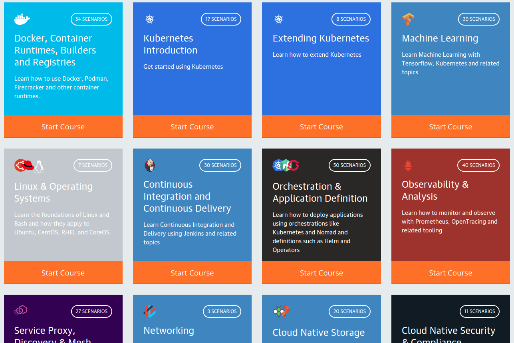This screenshot has width=514, height=343.
Task: Click the pink Envoy hexagons icon
Action: [x=21, y=310]
